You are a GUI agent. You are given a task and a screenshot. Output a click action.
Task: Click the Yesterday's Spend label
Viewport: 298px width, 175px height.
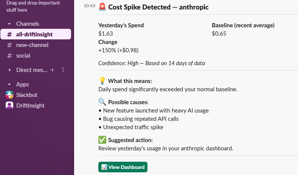click(121, 25)
